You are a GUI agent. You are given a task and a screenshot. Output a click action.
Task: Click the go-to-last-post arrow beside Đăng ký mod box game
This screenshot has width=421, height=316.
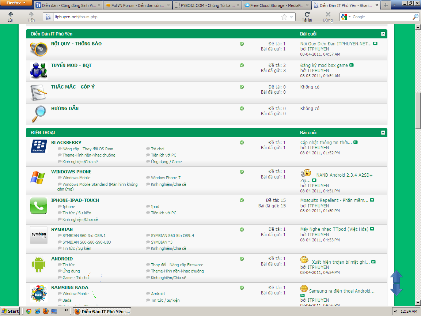(x=352, y=65)
